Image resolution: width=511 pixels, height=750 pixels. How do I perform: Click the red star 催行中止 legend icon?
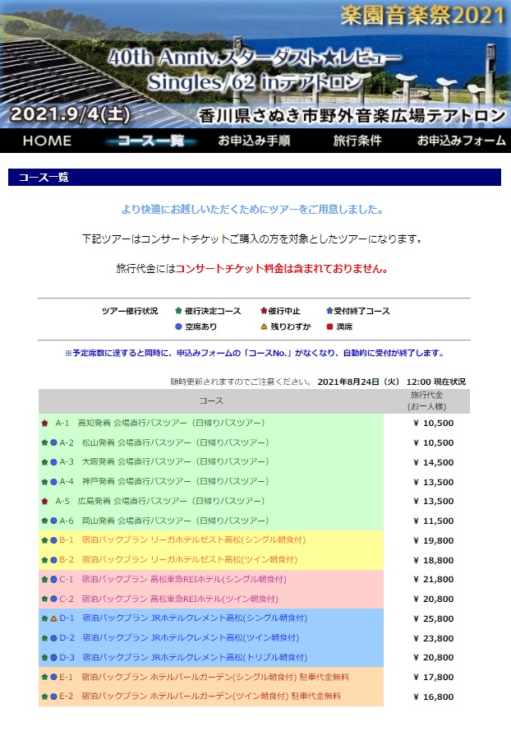(264, 311)
